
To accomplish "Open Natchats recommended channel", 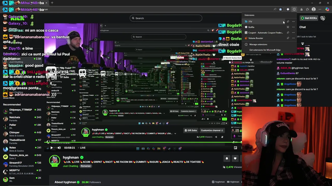I will pos(22,119).
